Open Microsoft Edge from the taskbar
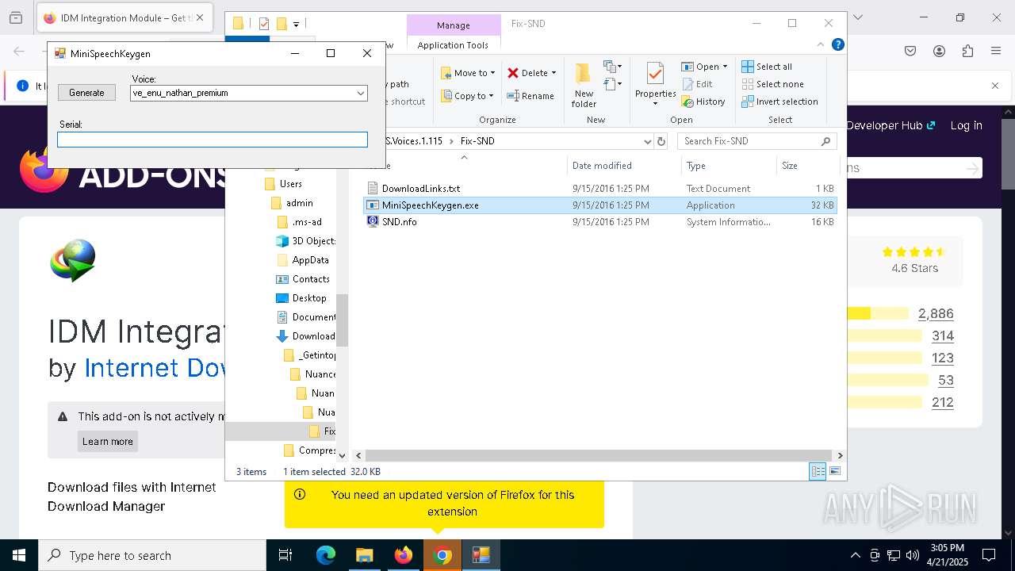The height and width of the screenshot is (571, 1015). click(x=326, y=555)
